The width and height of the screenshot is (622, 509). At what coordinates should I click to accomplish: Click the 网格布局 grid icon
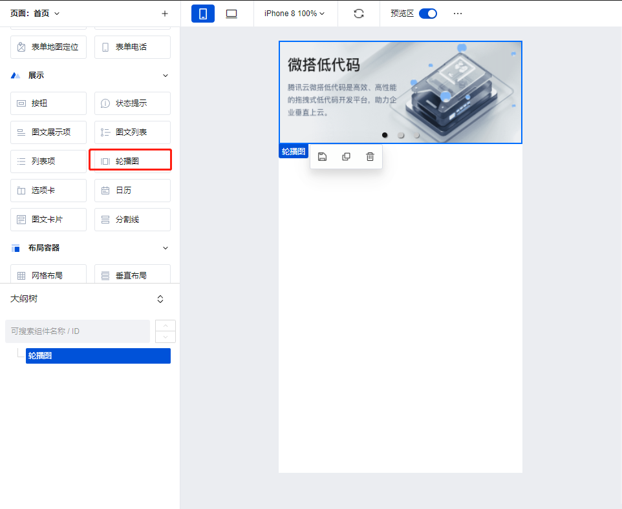[x=21, y=276]
